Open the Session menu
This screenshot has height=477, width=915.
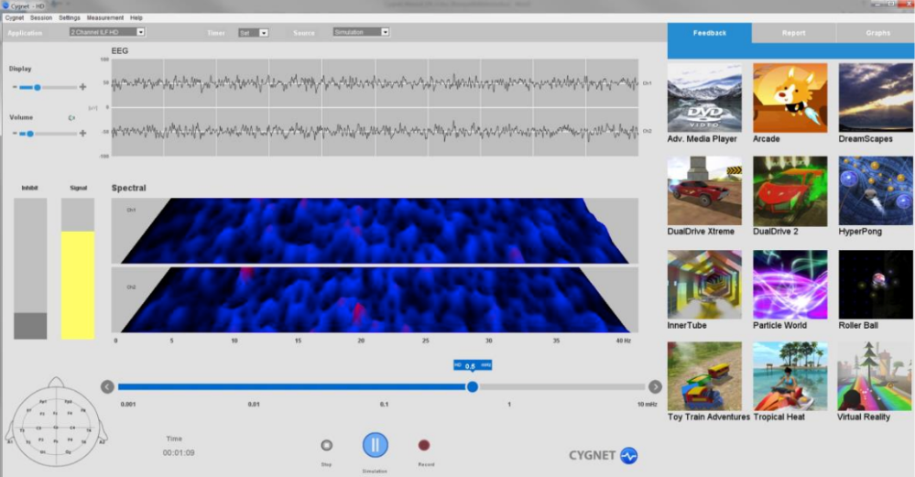coord(41,17)
